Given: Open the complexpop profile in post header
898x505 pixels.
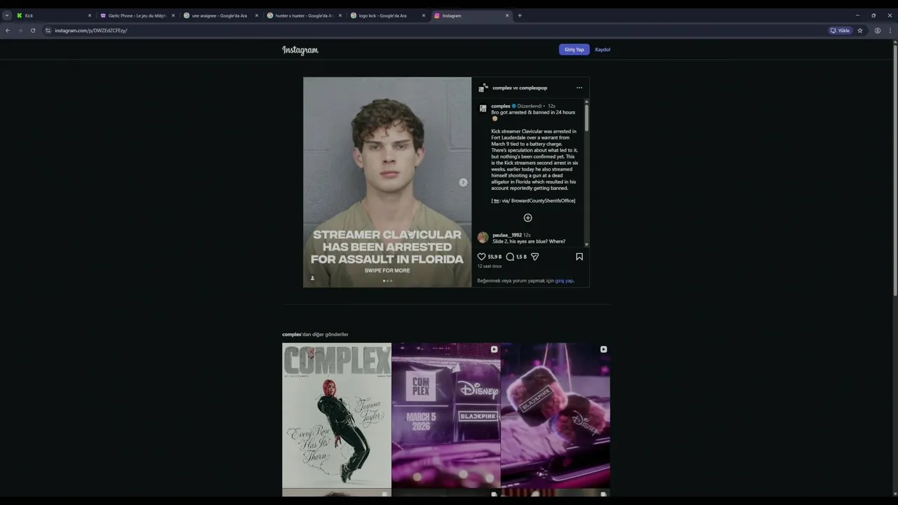Looking at the screenshot, I should (x=533, y=88).
